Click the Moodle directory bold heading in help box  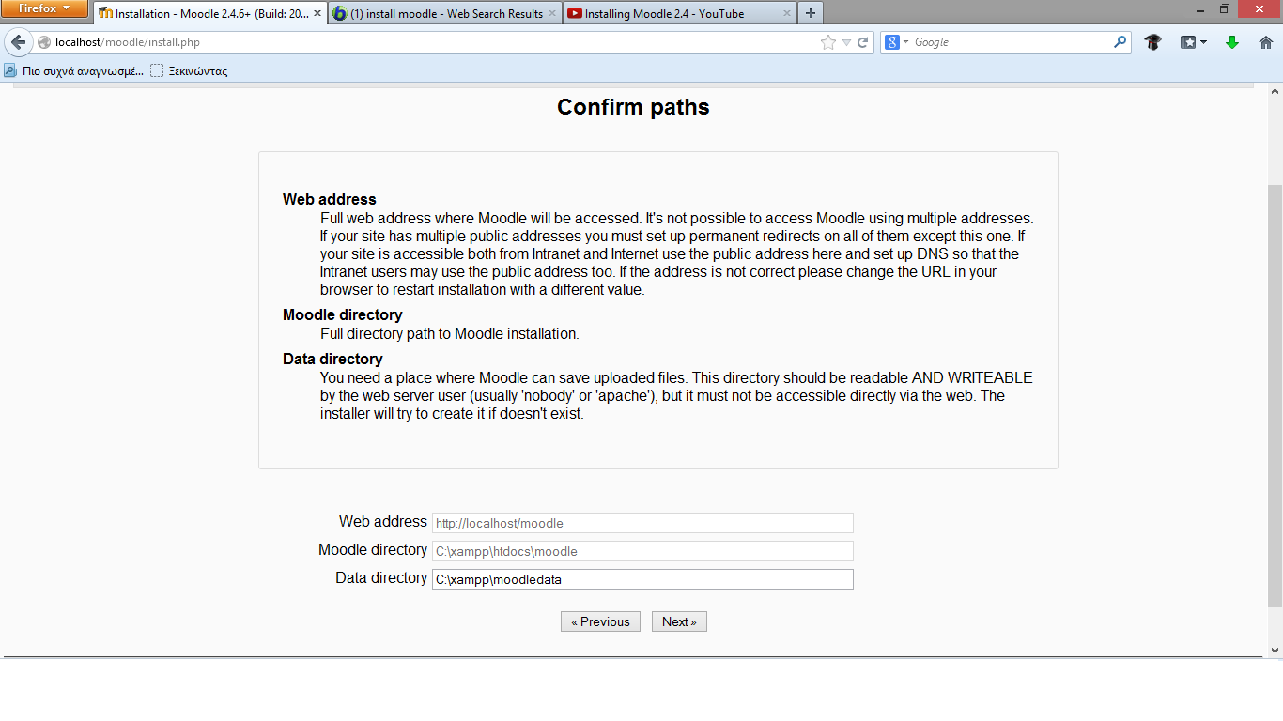pyautogui.click(x=343, y=315)
